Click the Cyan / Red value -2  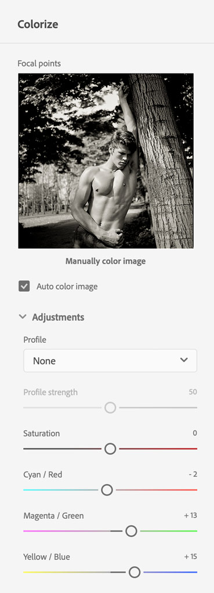point(193,474)
